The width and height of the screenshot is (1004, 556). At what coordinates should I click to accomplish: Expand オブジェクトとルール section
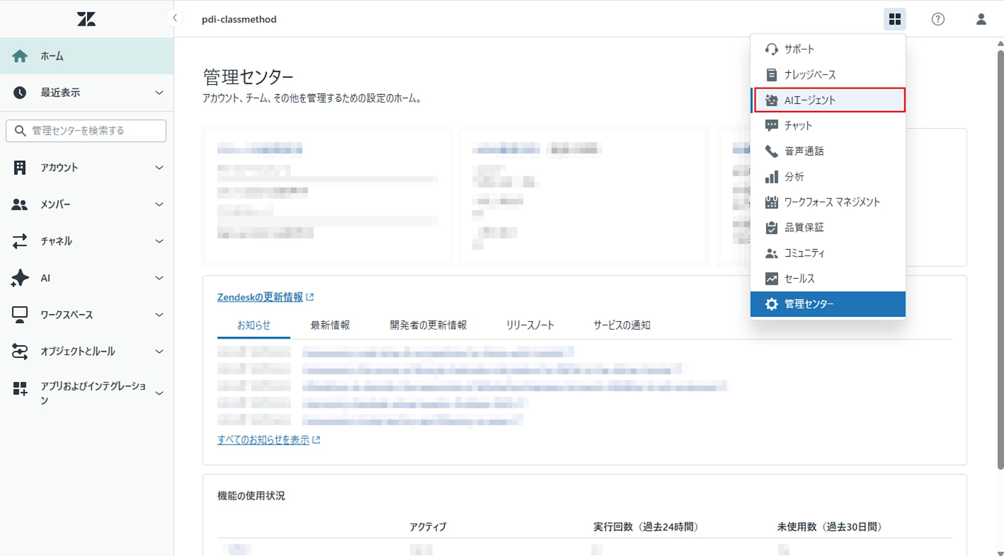click(159, 351)
